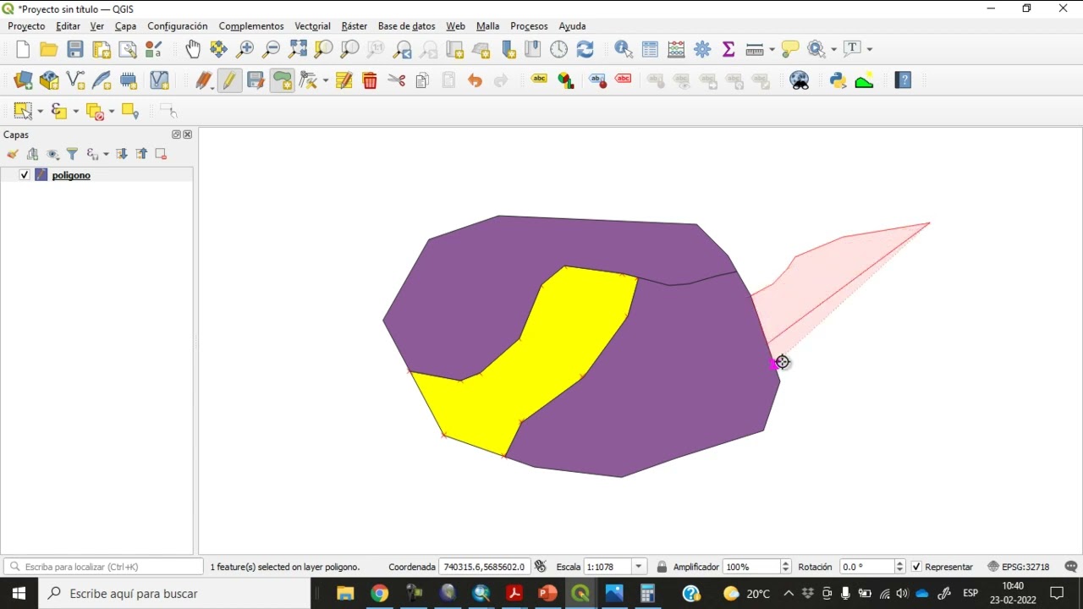
Task: Open manage map themes eye dropdown
Action: pyautogui.click(x=52, y=154)
